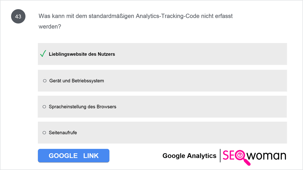Viewport: 303px width, 170px height.
Task: Click the word "werden?" in the question
Action: coord(50,26)
